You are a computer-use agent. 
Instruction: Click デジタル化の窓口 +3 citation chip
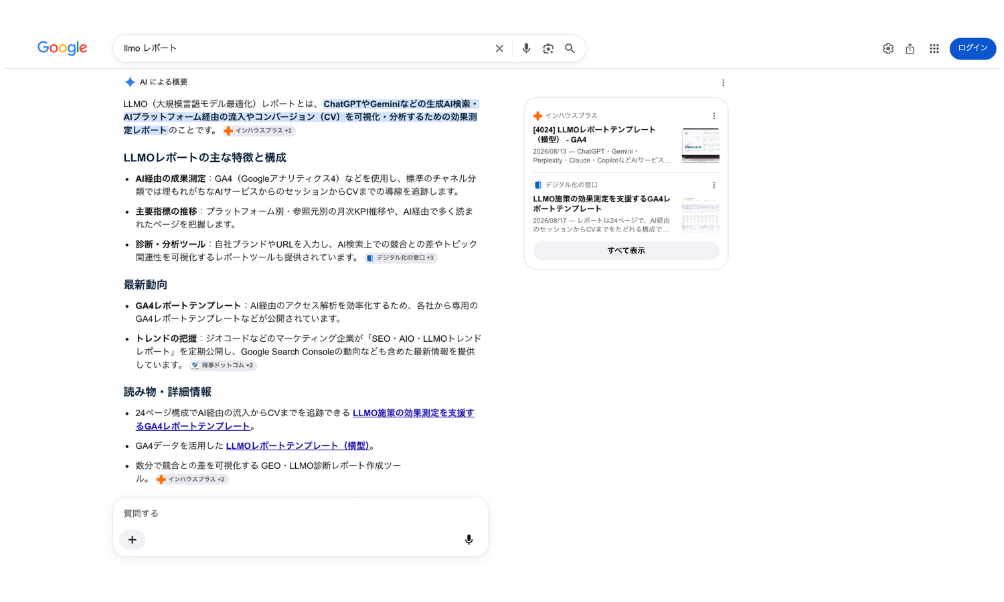(401, 258)
